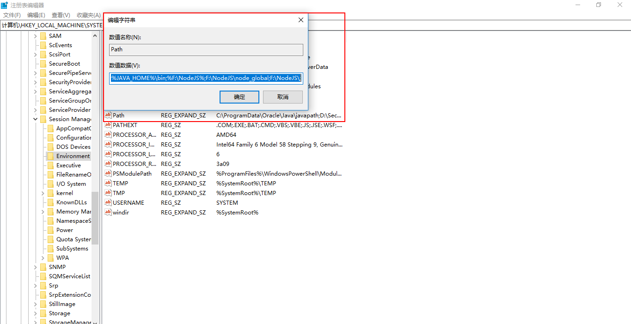Select the SNMP folder icon
Image resolution: width=631 pixels, height=324 pixels.
(43, 267)
